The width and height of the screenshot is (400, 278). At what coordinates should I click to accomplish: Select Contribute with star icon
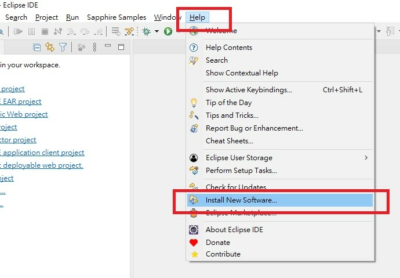coord(280,254)
